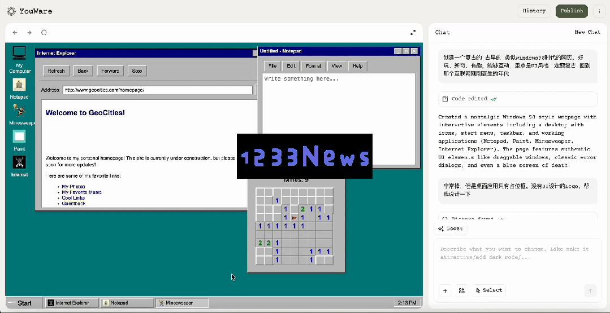Click the Internet Explorer address field
The height and width of the screenshot is (313, 610).
(158, 90)
